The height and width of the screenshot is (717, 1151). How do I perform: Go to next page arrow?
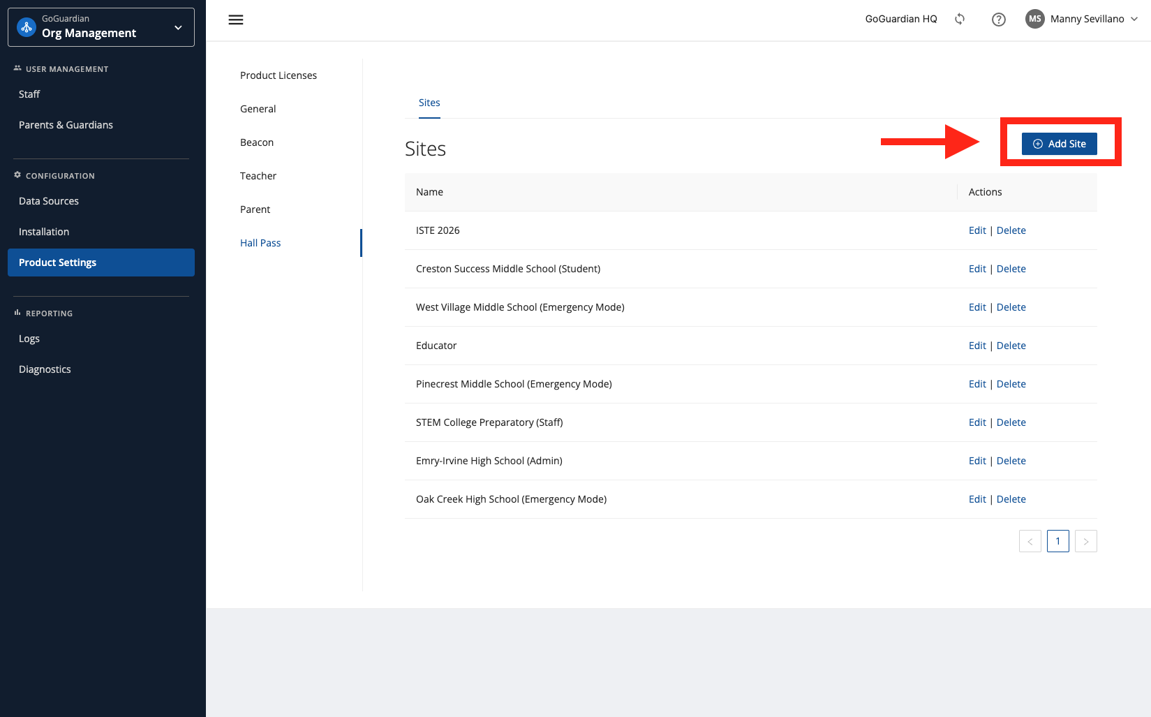point(1086,541)
